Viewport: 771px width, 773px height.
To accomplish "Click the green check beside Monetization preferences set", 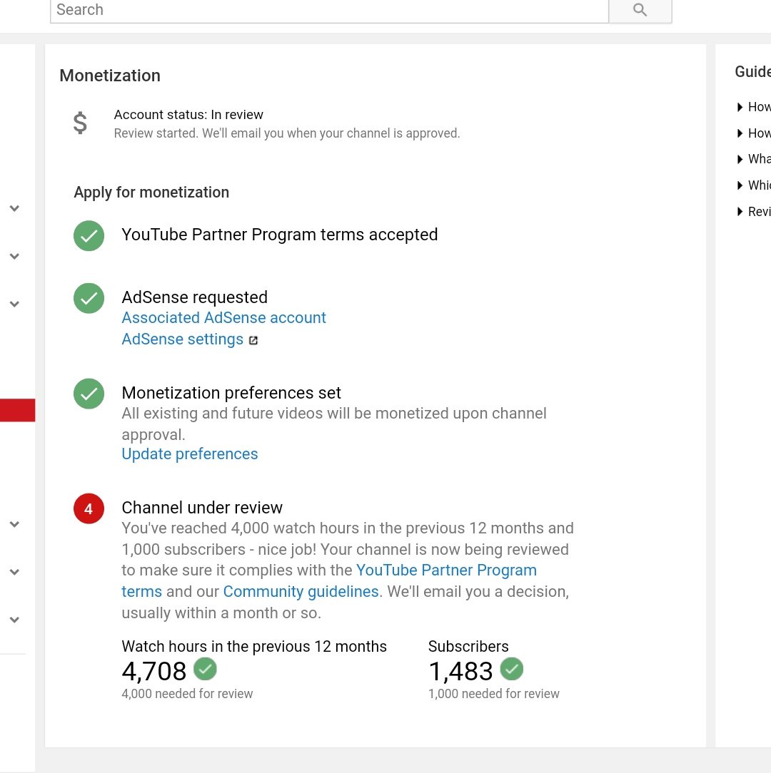I will (x=89, y=394).
